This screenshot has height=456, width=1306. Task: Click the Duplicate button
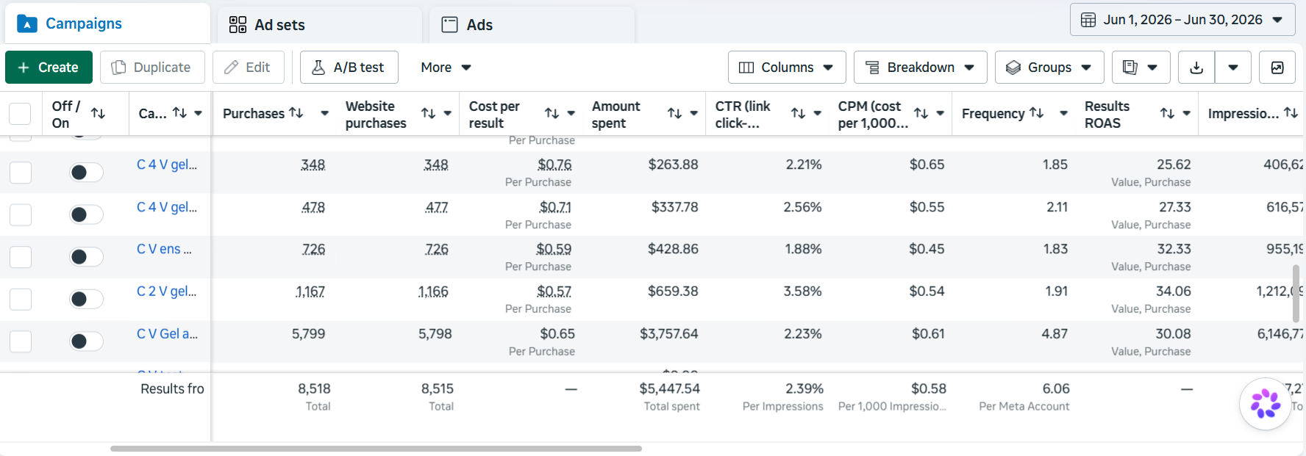tap(151, 68)
